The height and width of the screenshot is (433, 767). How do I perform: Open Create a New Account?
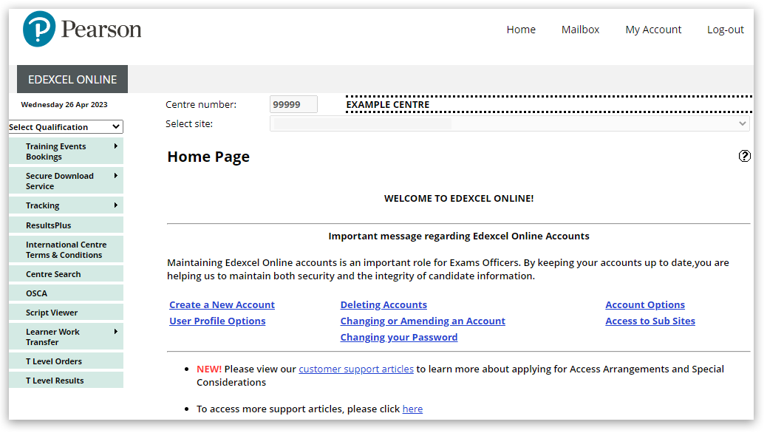tap(222, 304)
